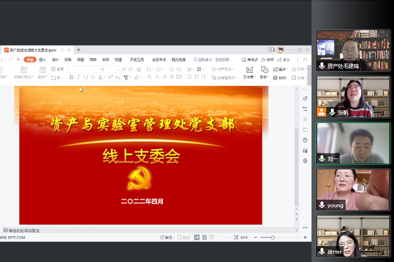Toggle italic text formatting

(79, 77)
